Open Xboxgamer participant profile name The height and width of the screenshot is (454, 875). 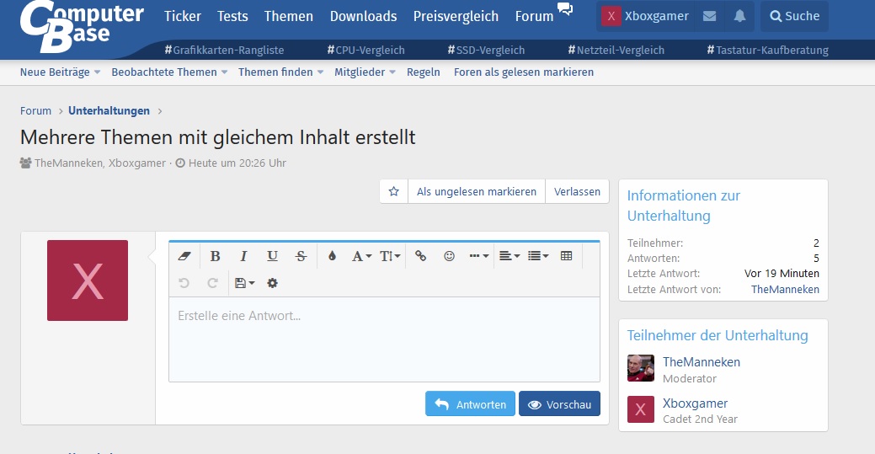(696, 403)
